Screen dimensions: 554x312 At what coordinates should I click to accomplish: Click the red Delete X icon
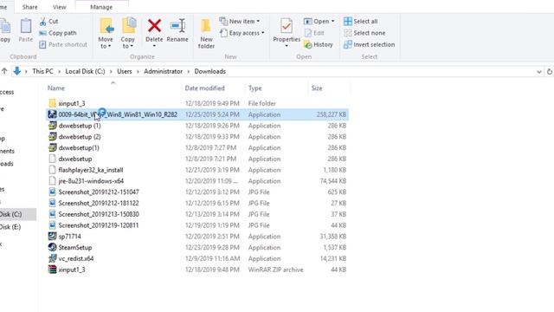pyautogui.click(x=154, y=26)
